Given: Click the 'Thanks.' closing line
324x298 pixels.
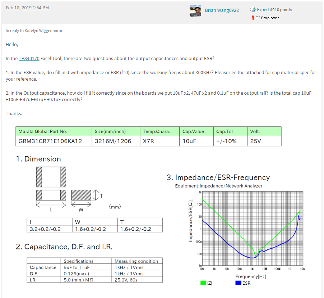Looking at the screenshot, I should click(x=14, y=113).
